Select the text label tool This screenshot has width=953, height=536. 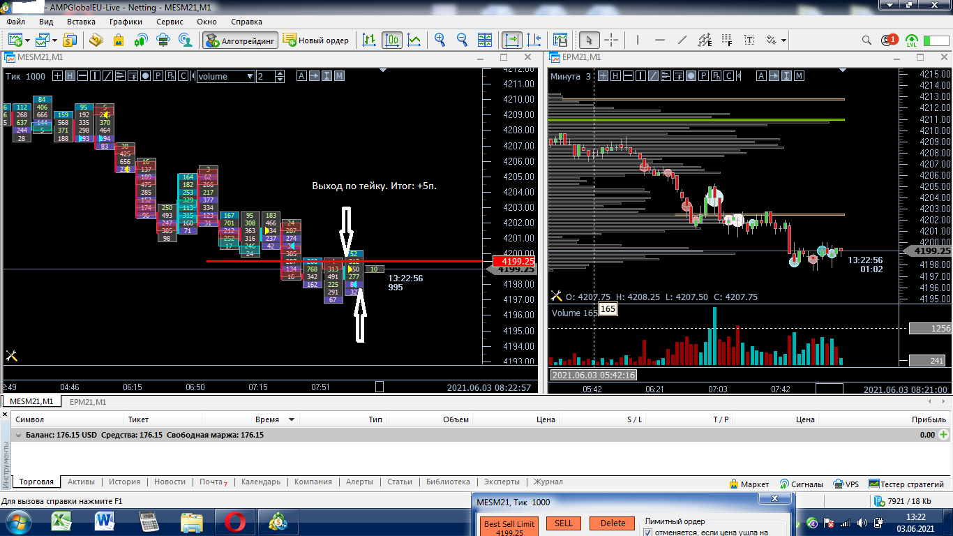click(x=750, y=40)
